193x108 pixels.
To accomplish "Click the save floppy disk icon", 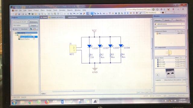I will coord(19,14).
